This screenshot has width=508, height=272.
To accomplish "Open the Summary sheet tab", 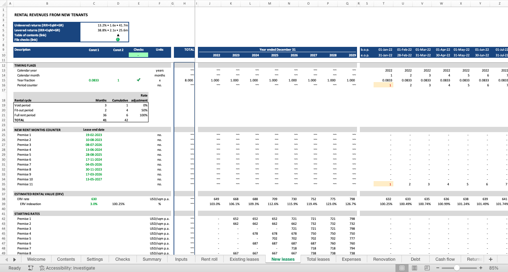I will [152, 259].
